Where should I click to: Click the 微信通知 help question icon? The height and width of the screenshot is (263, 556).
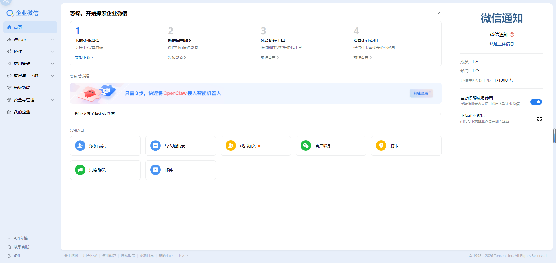(x=512, y=35)
